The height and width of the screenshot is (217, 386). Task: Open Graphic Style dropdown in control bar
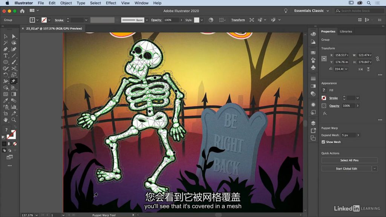coord(202,20)
